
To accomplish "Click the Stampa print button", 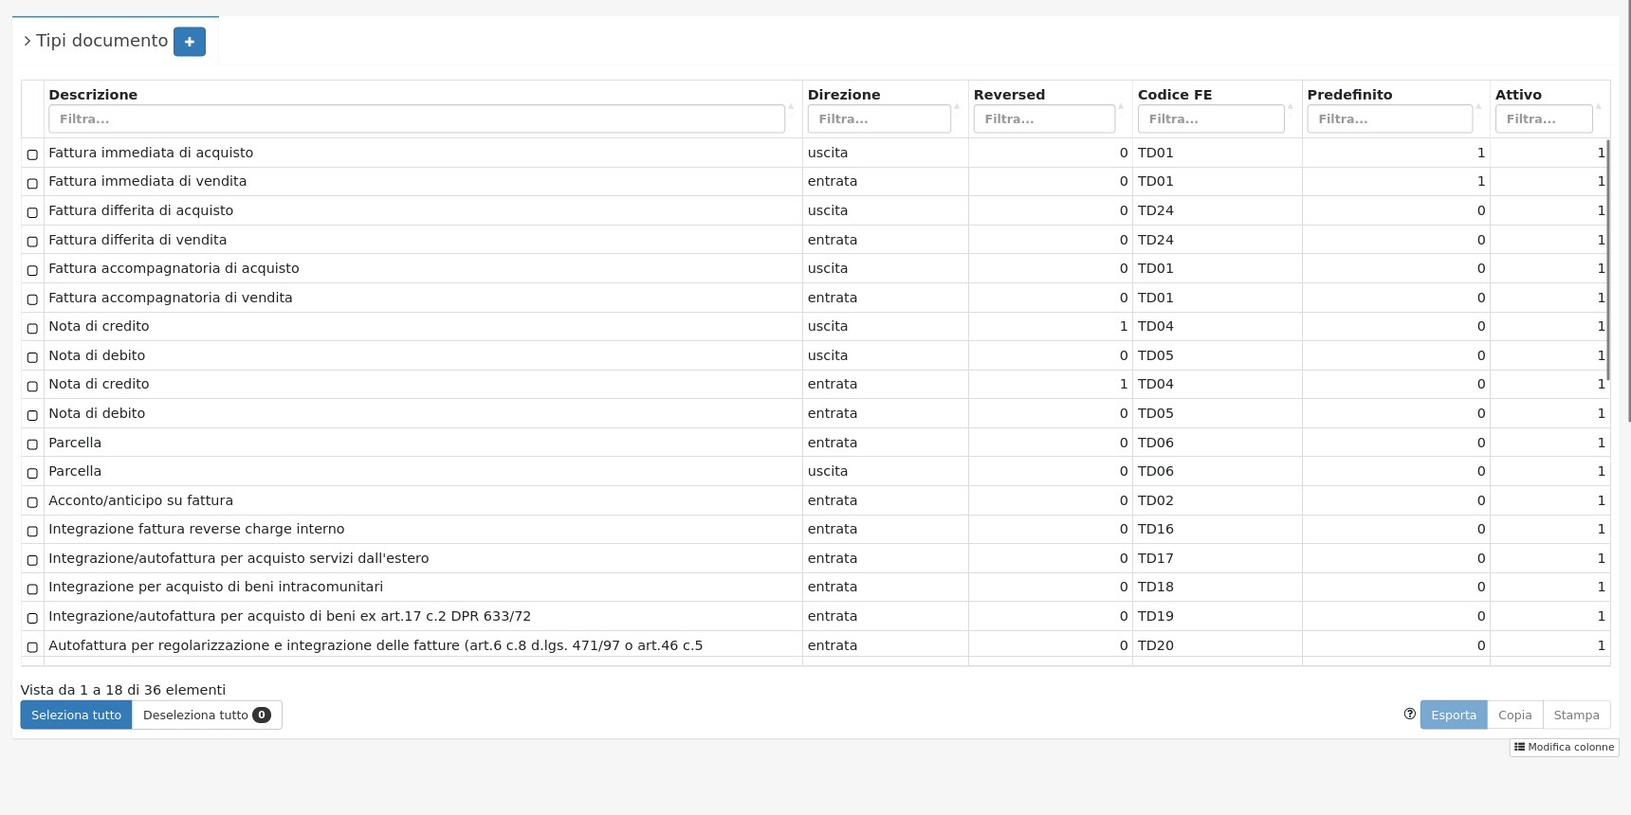I will pos(1576,715).
